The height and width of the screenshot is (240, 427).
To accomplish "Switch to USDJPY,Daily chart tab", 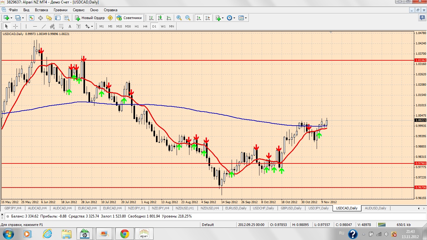I will [319, 208].
